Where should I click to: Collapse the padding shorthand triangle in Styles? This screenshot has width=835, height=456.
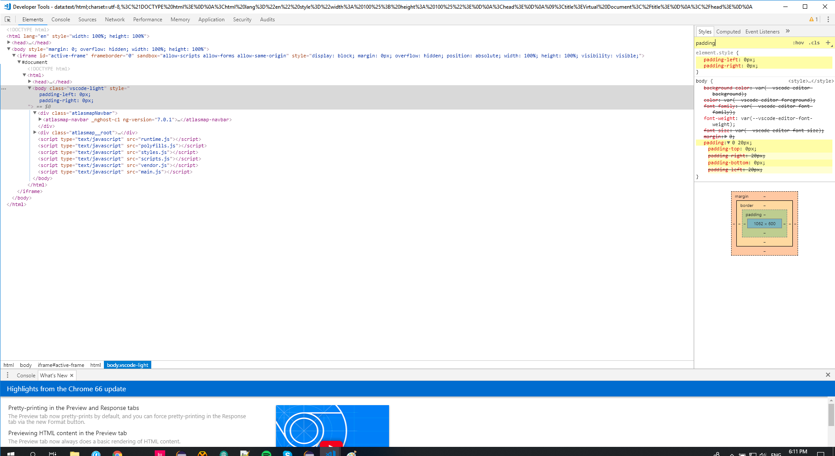tap(729, 143)
